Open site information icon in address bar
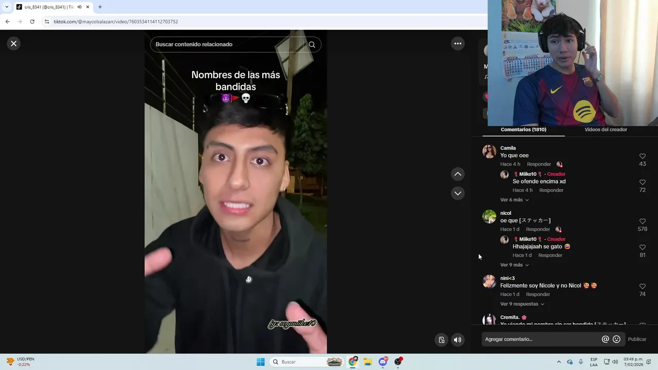This screenshot has height=370, width=658. (x=47, y=22)
